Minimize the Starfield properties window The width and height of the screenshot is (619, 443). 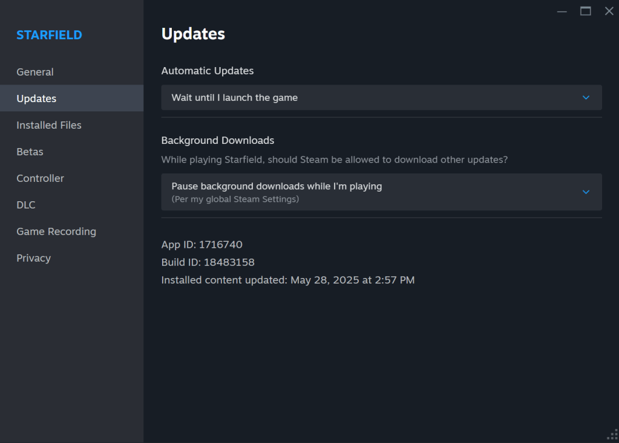pos(562,11)
